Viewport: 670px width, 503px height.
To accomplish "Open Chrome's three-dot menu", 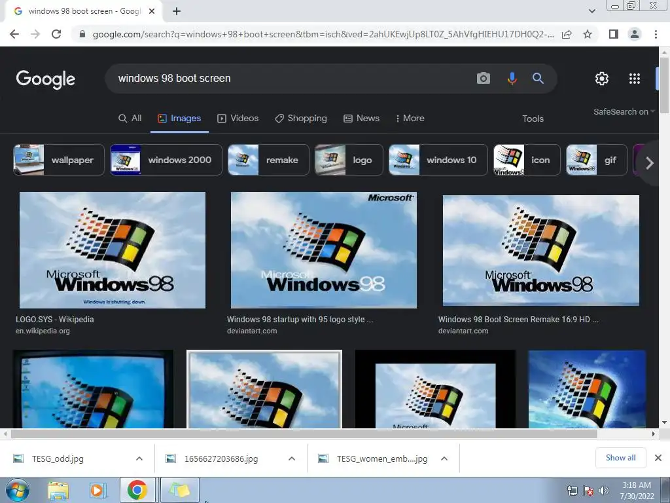I will pos(656,34).
